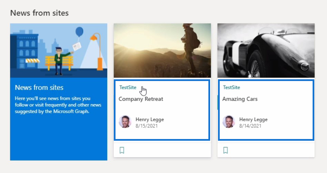Open TestSite link on Company Retreat card
The image size is (327, 173).
[x=128, y=87]
